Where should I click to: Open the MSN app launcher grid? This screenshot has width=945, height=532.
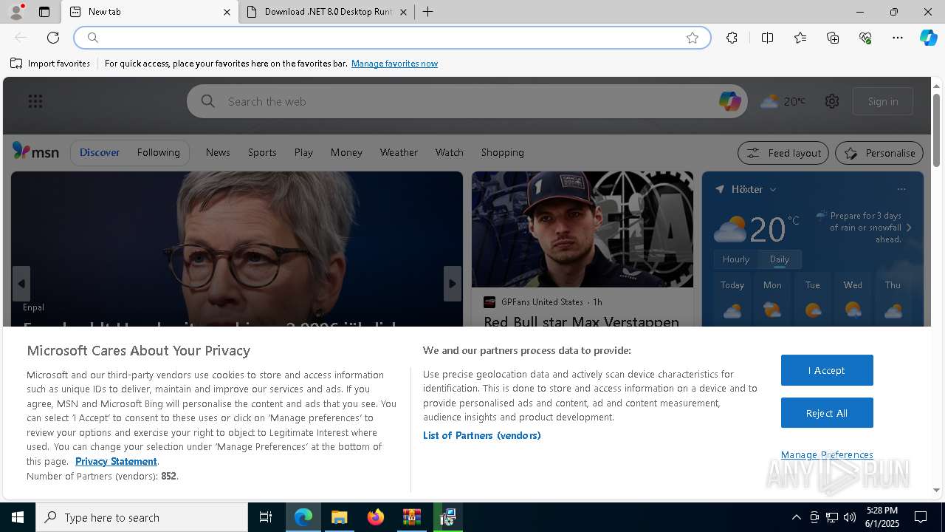pyautogui.click(x=35, y=101)
